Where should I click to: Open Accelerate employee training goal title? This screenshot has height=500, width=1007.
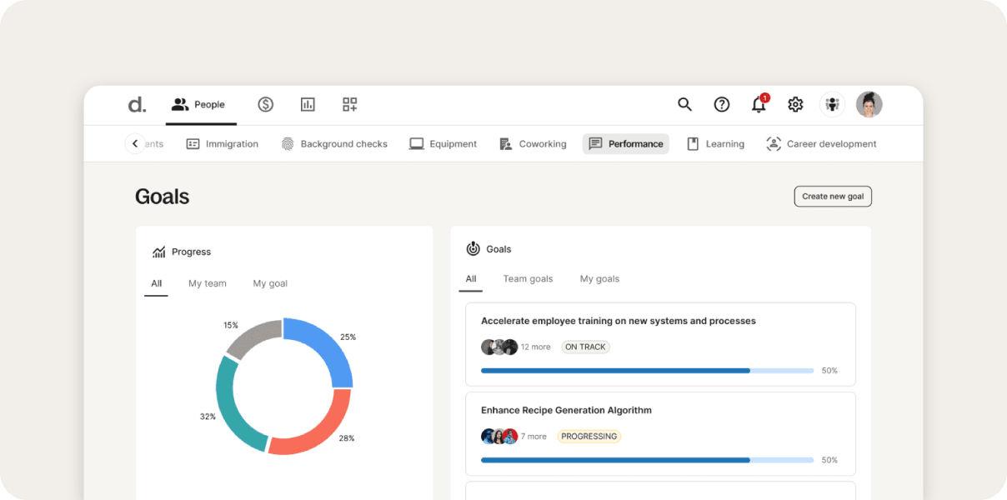point(619,321)
